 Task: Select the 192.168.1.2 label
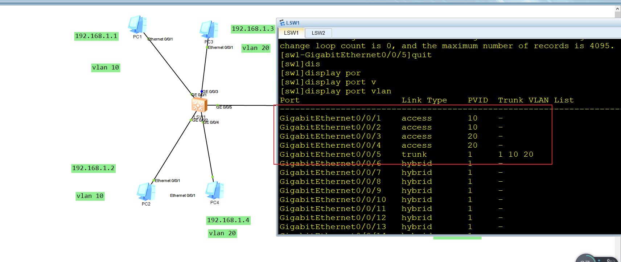click(93, 168)
